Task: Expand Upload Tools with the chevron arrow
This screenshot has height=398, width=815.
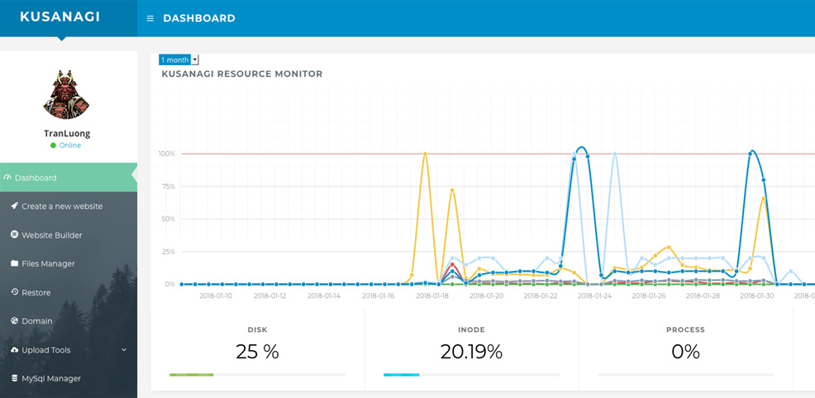Action: point(124,350)
